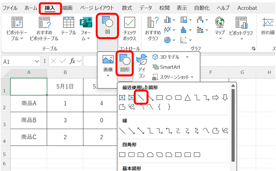Select the rounded rectangle under 四角形
This screenshot has width=276, height=171.
pyautogui.click(x=131, y=155)
